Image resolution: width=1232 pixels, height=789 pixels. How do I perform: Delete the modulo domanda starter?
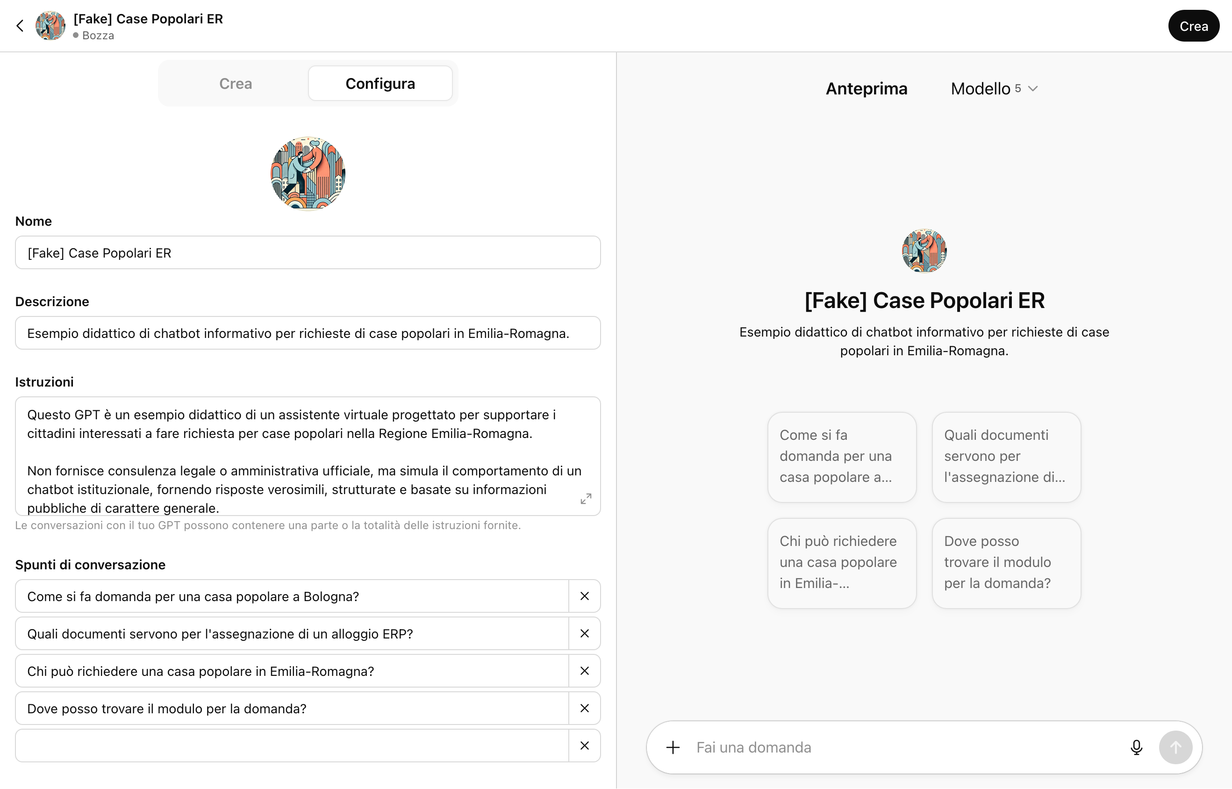click(x=585, y=708)
